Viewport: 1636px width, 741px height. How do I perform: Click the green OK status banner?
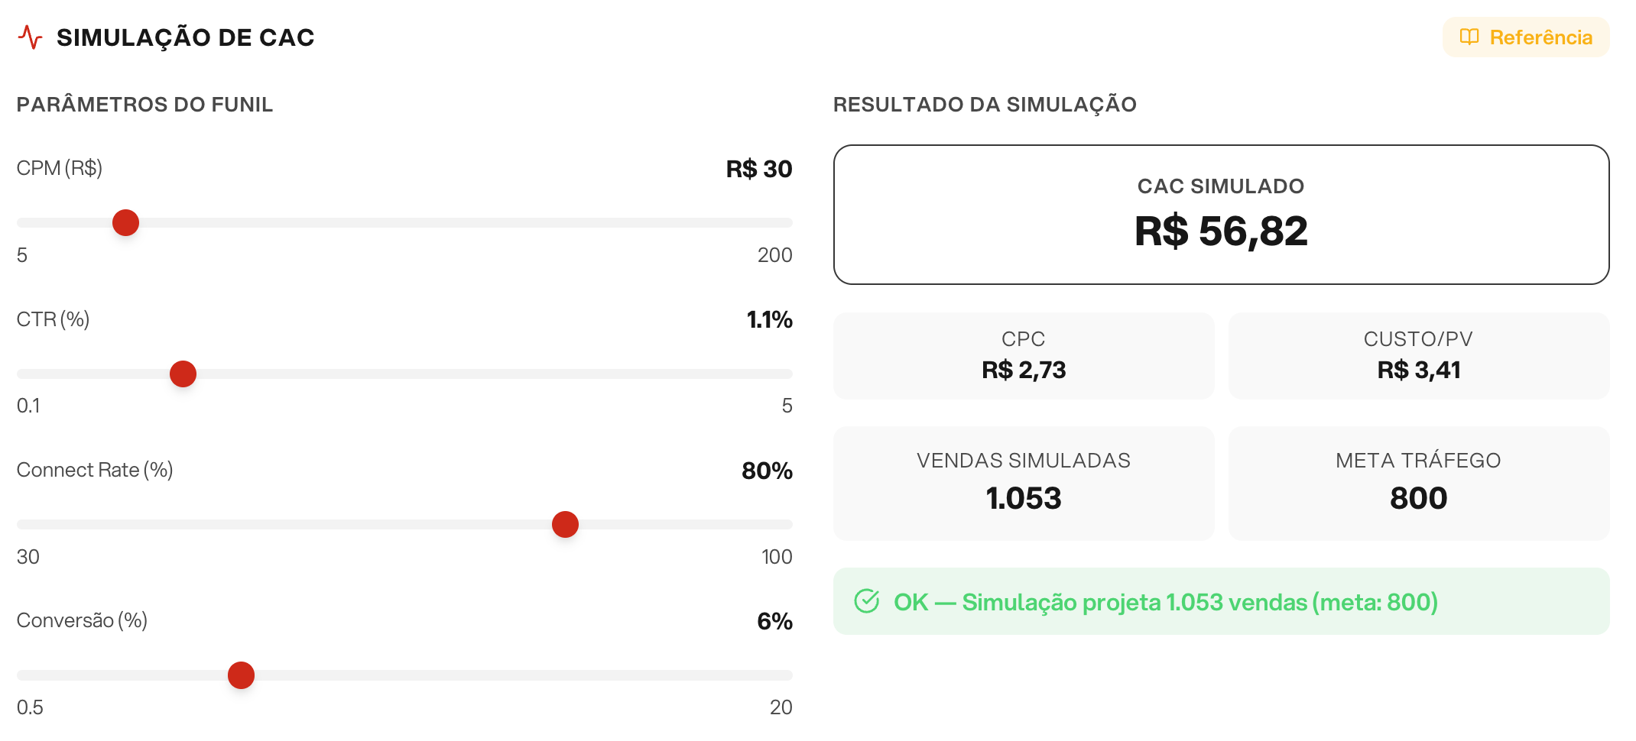click(1222, 602)
